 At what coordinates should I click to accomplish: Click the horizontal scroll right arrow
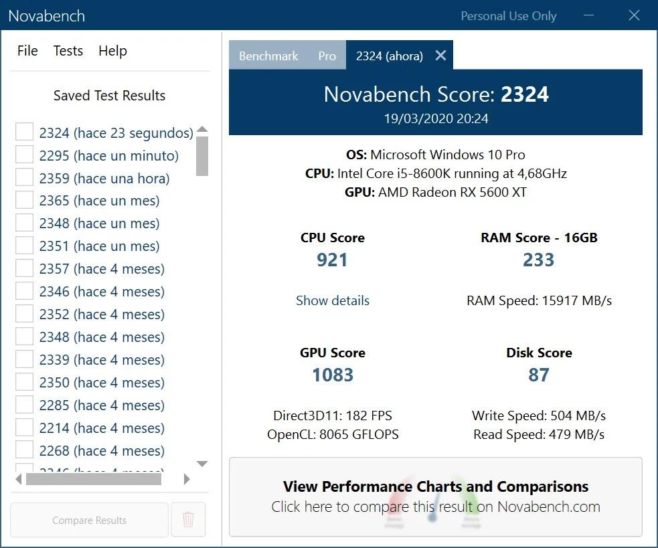pyautogui.click(x=187, y=479)
